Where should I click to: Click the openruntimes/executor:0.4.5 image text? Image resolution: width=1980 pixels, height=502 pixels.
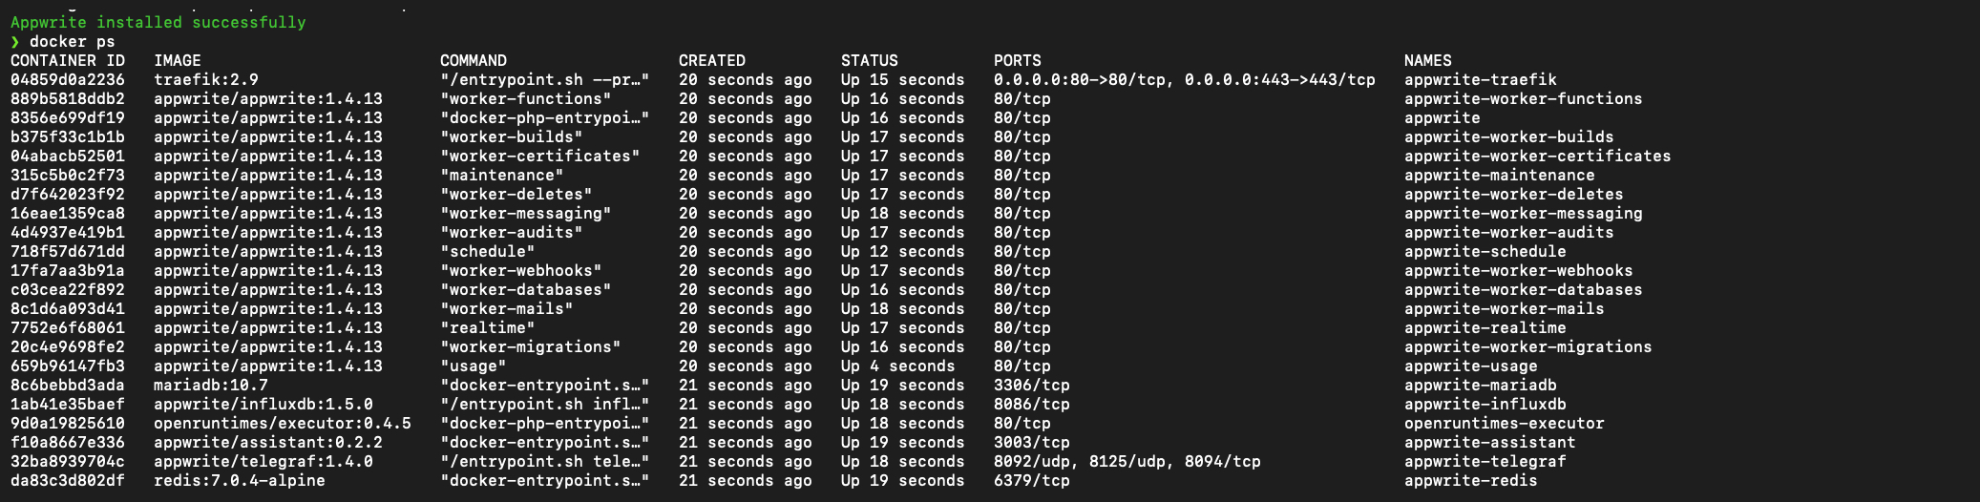pyautogui.click(x=282, y=424)
